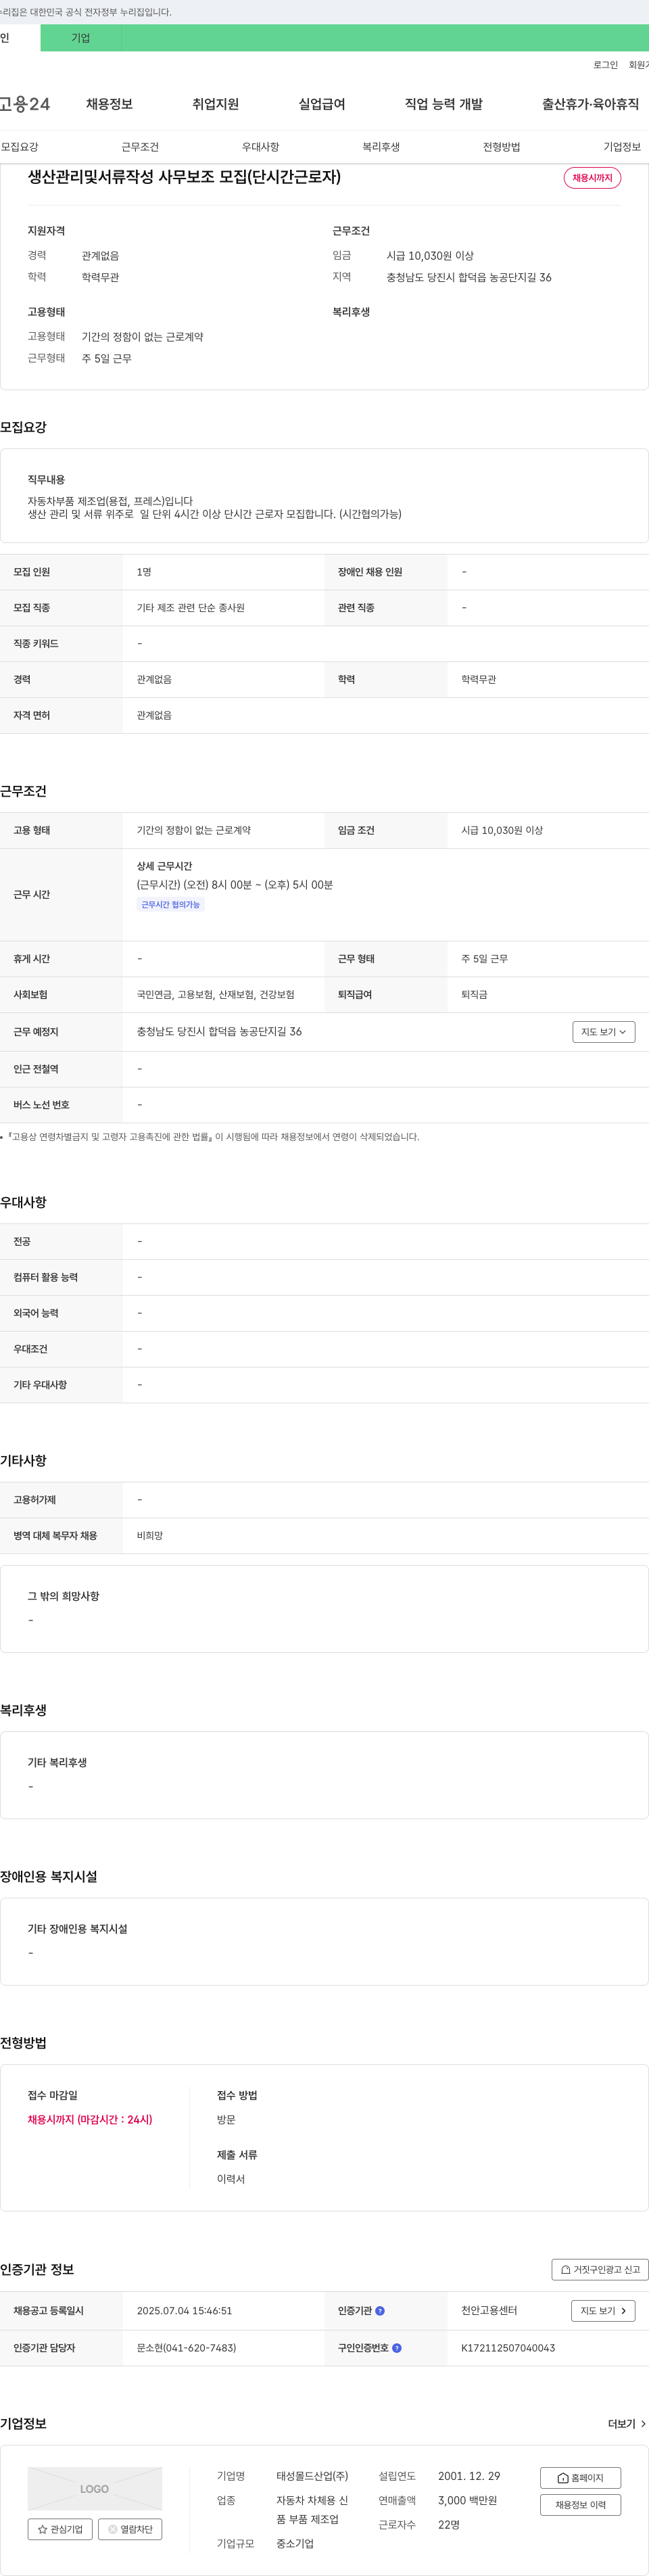The height and width of the screenshot is (2576, 649).
Task: Select the contact 문소현(041-620-7483)
Action: pyautogui.click(x=187, y=2348)
